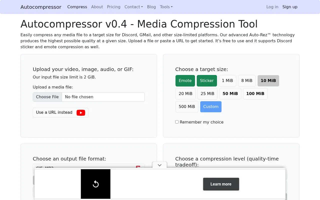This screenshot has height=200, width=320.
Task: Open the About page
Action: 97,7
